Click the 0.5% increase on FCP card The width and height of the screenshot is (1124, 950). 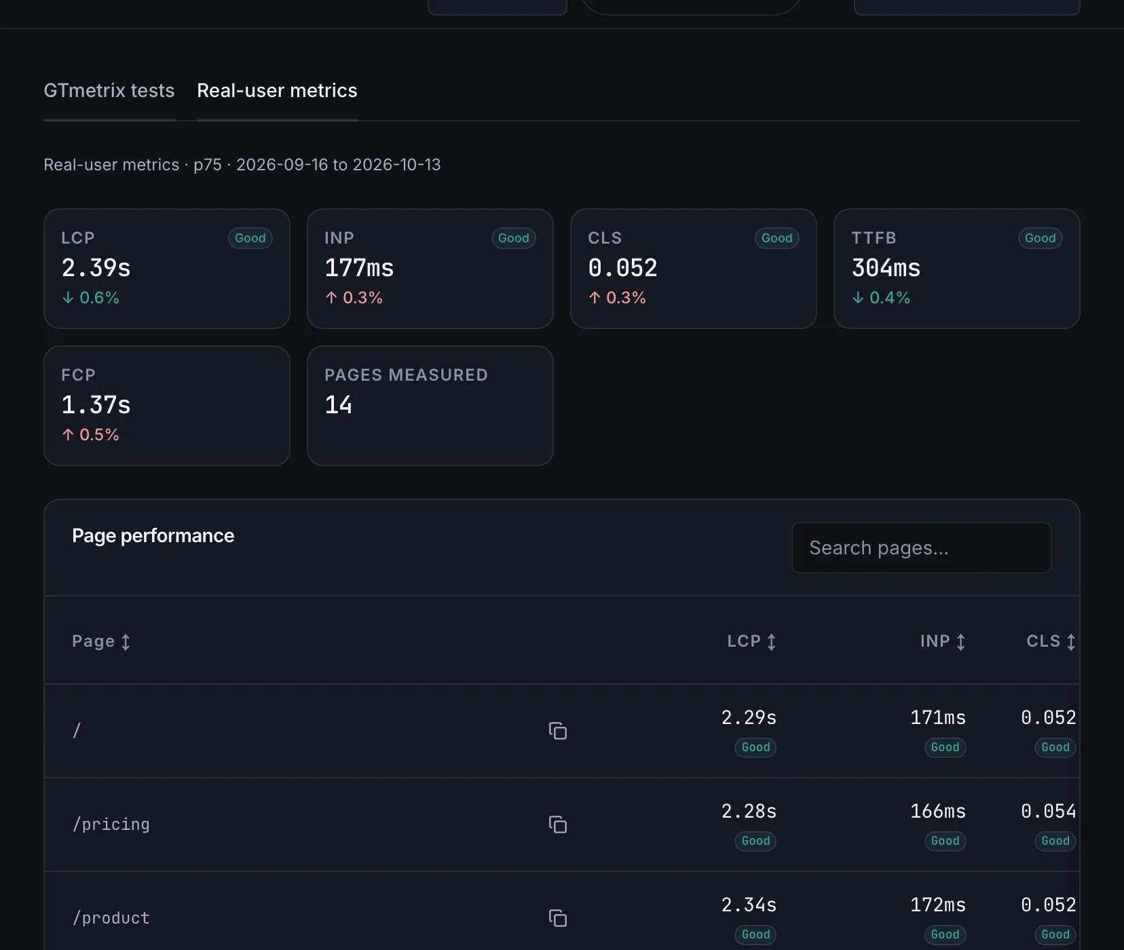pos(91,435)
